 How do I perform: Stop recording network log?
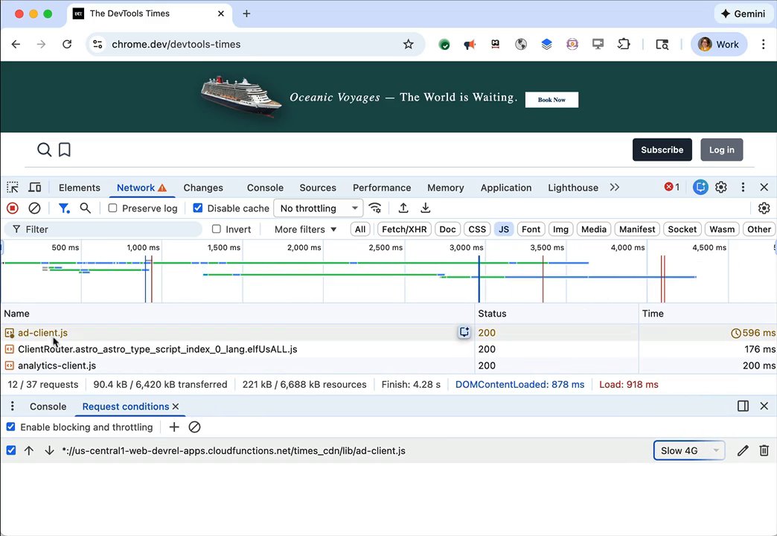point(13,208)
